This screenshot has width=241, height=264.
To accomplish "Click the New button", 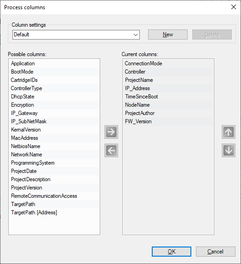I will click(x=168, y=34).
